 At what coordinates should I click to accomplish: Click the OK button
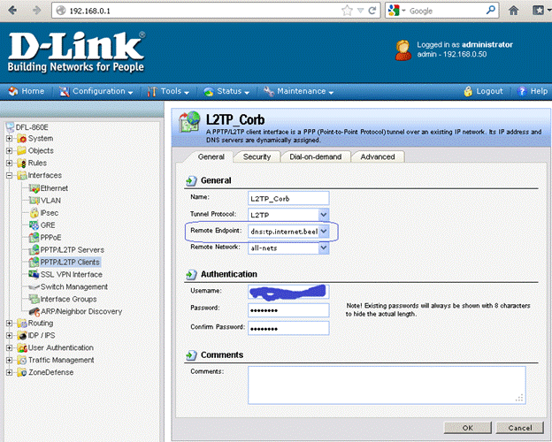467,428
